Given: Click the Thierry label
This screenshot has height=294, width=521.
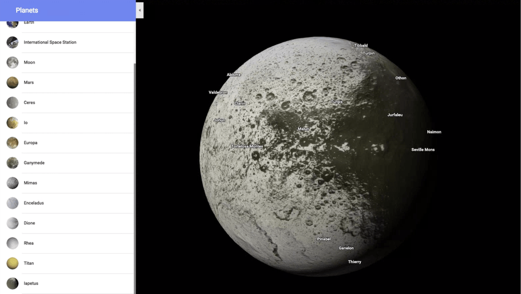Looking at the screenshot, I should pyautogui.click(x=354, y=262).
